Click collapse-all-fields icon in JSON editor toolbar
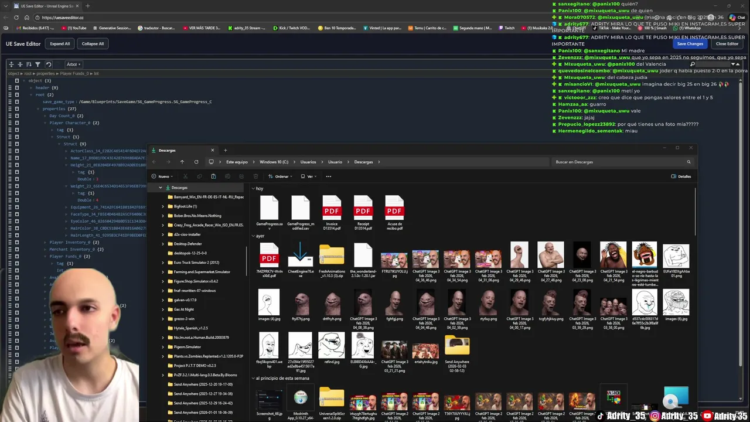This screenshot has height=422, width=750. [20, 64]
